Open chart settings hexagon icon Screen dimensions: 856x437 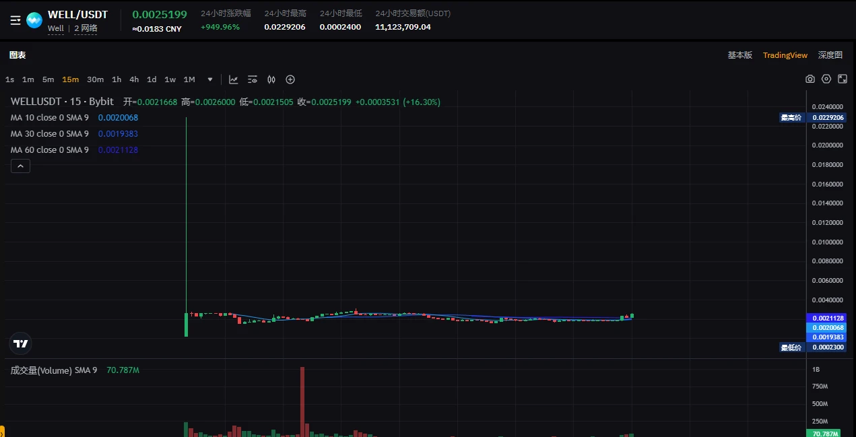826,79
